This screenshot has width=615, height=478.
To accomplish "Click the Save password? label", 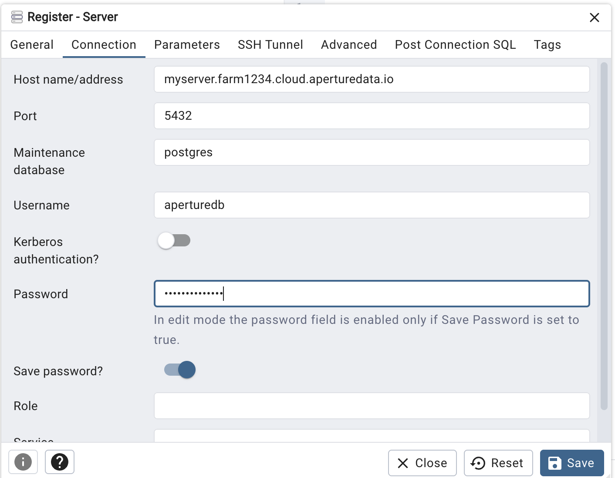I will click(x=58, y=371).
